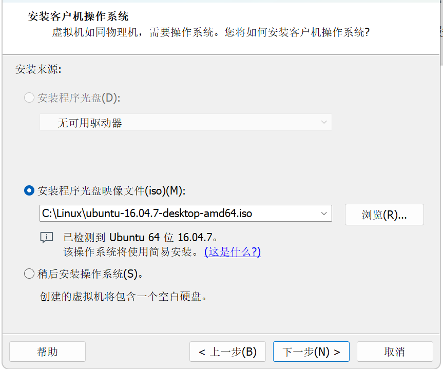Open help using the 帮助 button
The height and width of the screenshot is (369, 443).
click(x=47, y=352)
